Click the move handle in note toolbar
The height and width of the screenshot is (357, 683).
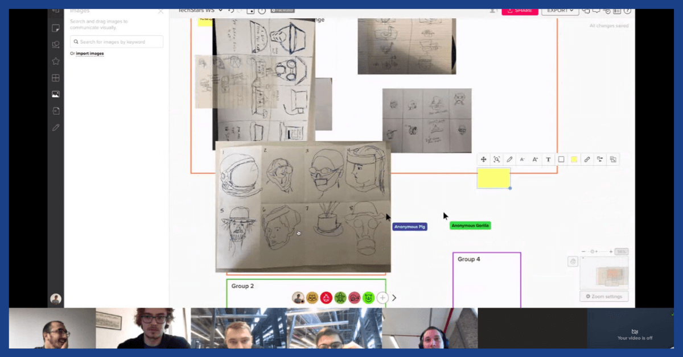[x=484, y=160]
